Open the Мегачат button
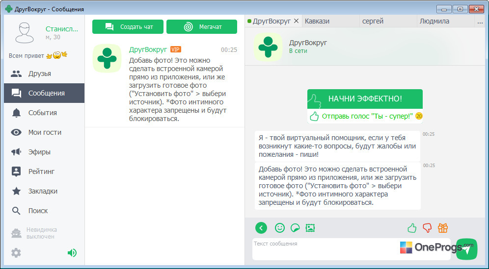The image size is (489, 269). [x=202, y=27]
